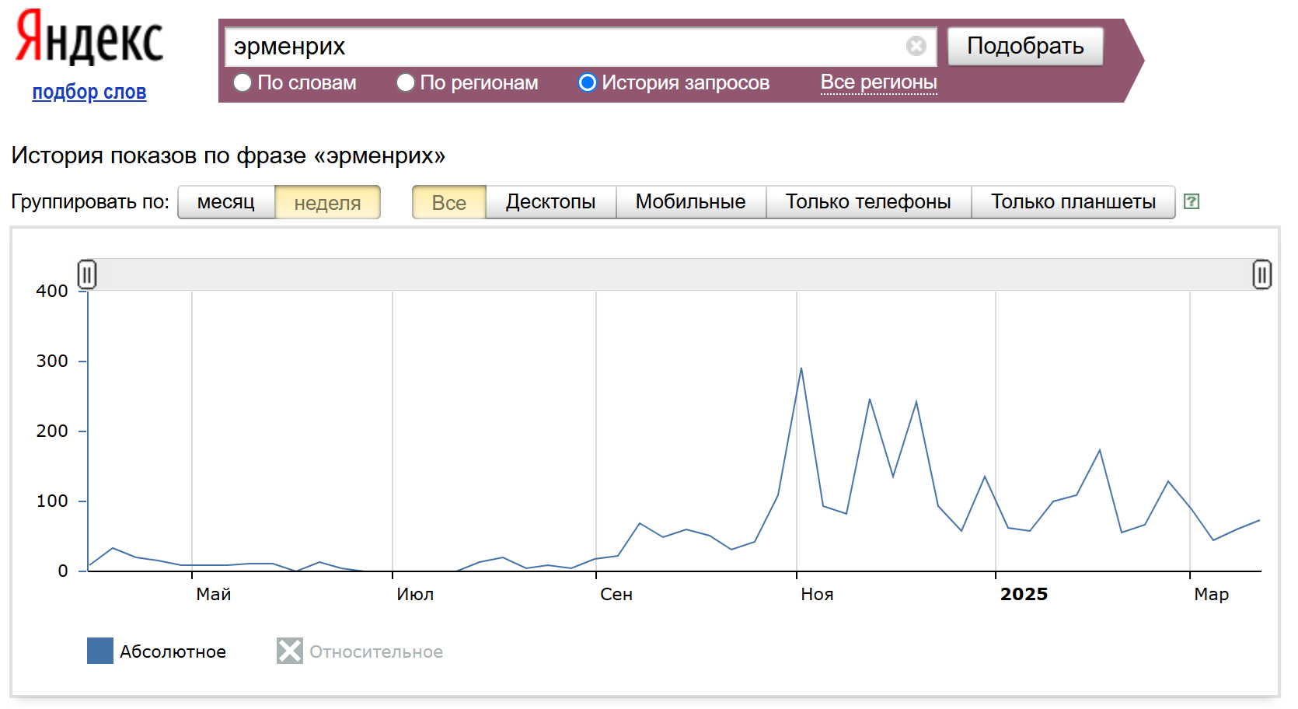Click the Ноя axis label
The image size is (1298, 709).
pos(817,594)
